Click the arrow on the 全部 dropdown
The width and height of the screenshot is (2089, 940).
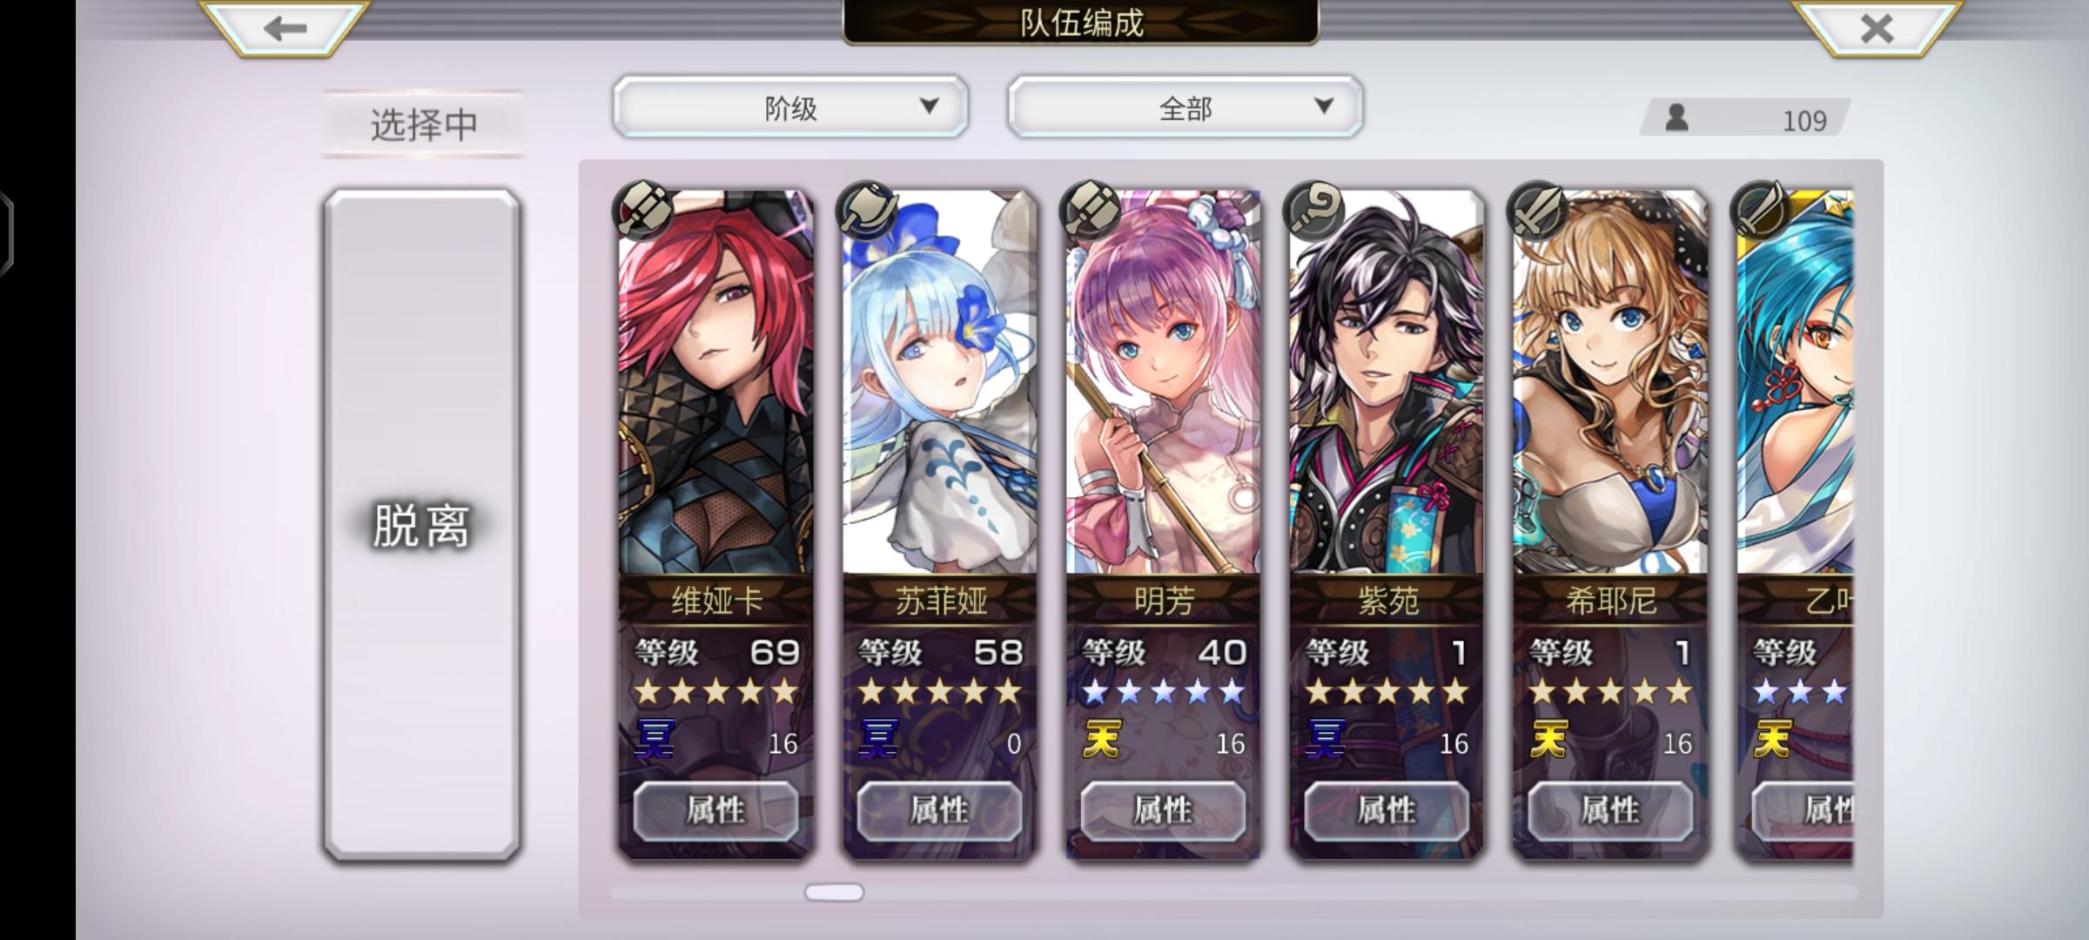(1324, 106)
